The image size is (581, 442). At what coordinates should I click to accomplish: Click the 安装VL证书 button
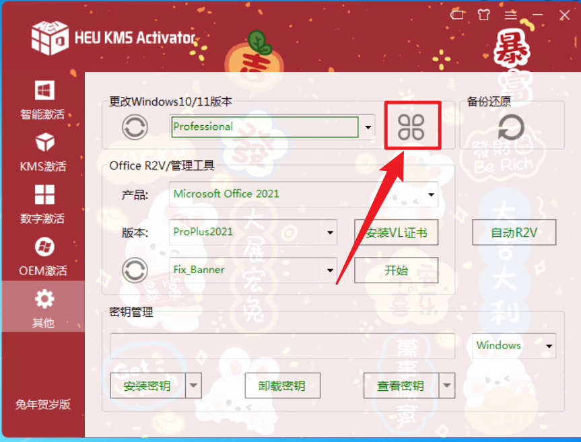396,233
